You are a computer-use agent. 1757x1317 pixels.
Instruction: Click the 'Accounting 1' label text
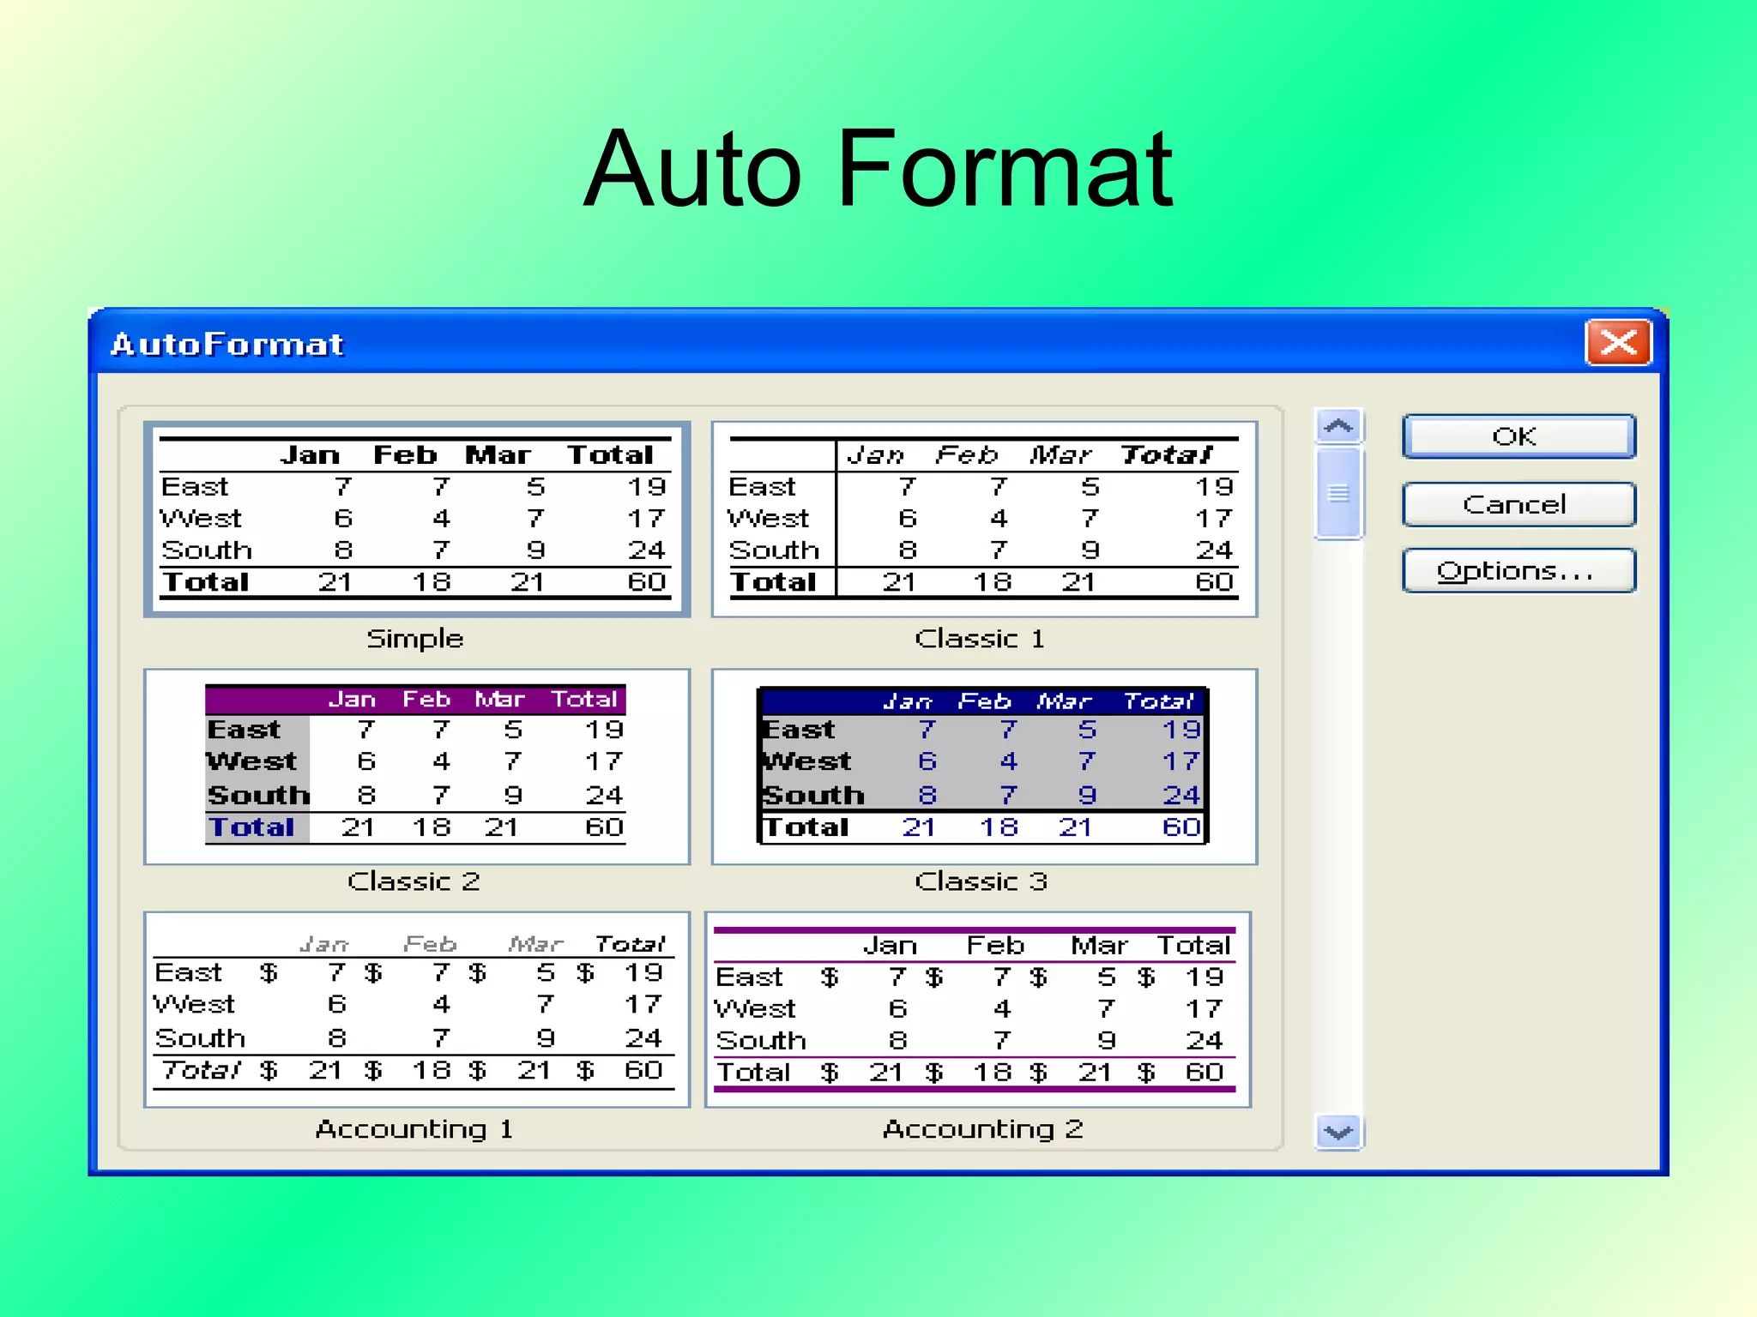tap(414, 1129)
